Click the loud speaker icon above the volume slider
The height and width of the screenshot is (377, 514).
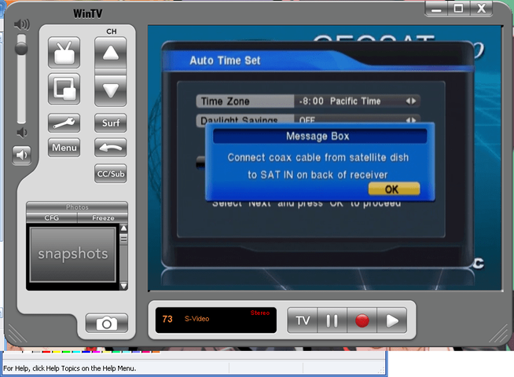(x=22, y=24)
